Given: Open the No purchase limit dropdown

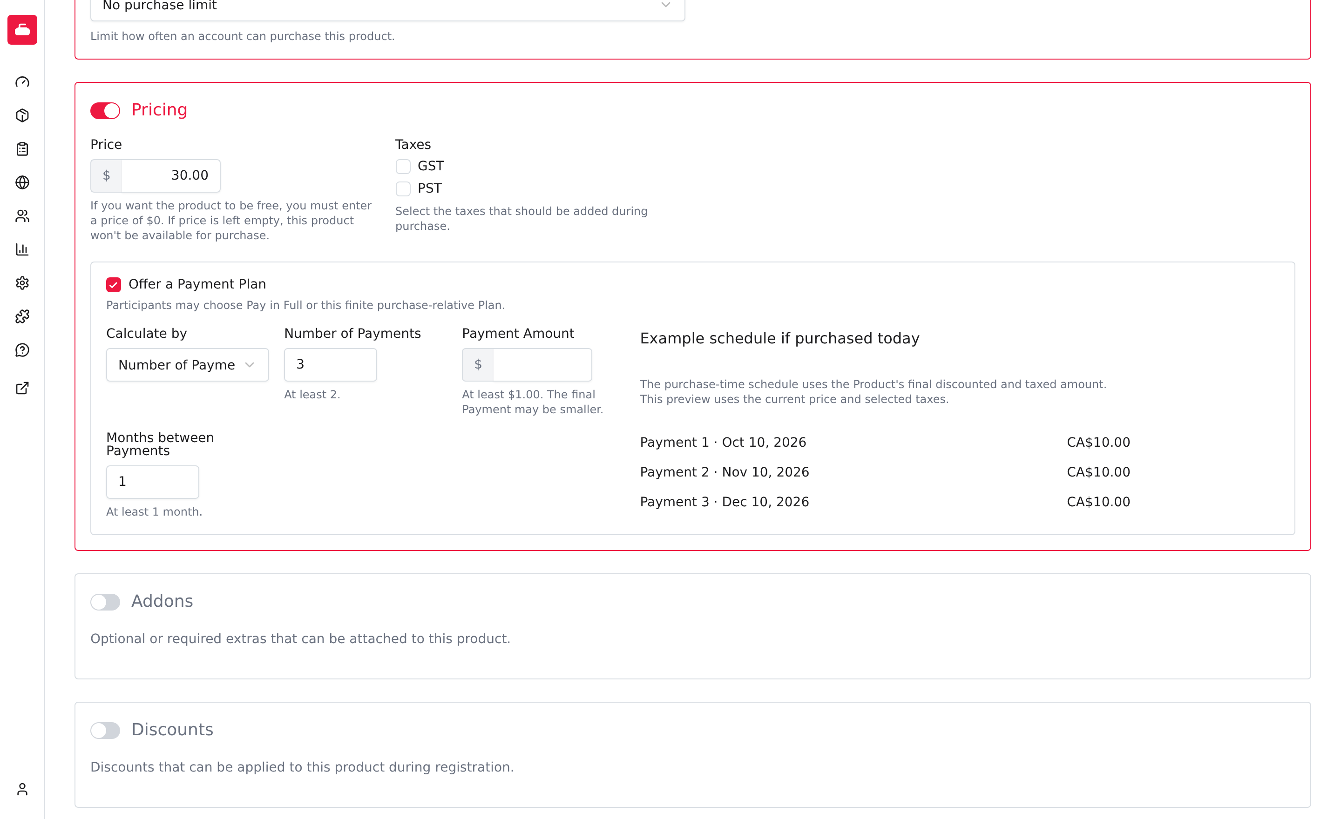Looking at the screenshot, I should 387,7.
